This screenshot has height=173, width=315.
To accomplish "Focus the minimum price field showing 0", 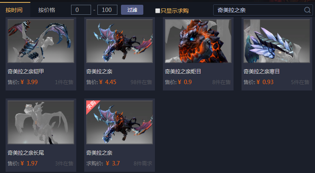I will (81, 10).
